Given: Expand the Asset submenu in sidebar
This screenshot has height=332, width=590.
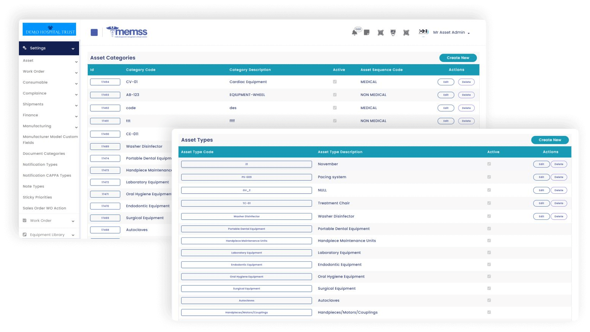Looking at the screenshot, I should click(x=76, y=62).
